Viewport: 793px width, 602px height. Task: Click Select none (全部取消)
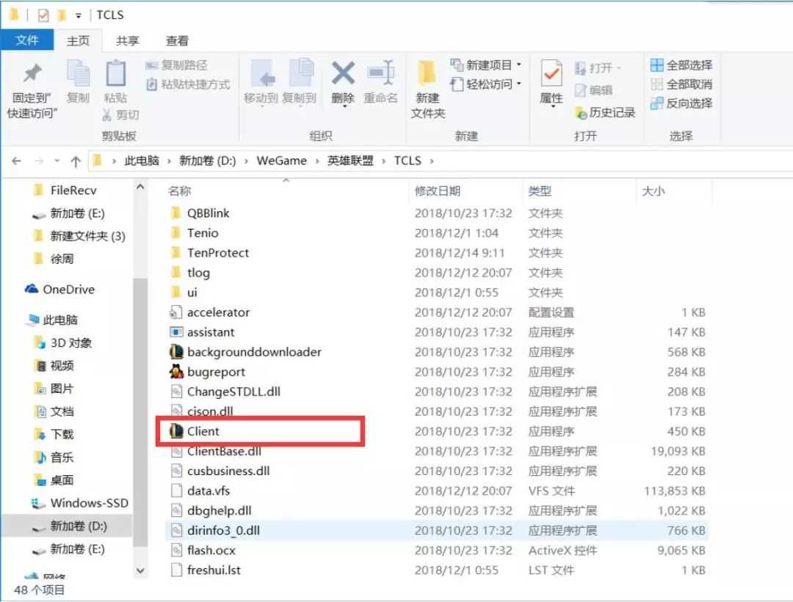point(681,84)
